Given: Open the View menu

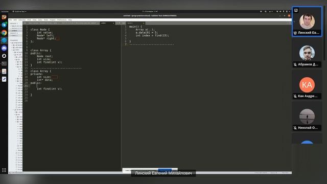Looking at the screenshot, I should (x=34, y=20).
